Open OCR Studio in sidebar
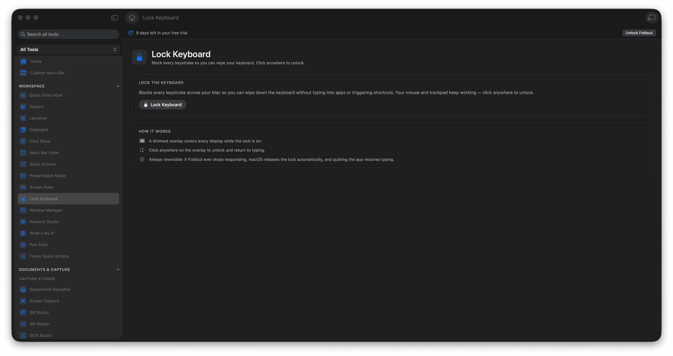 click(40, 336)
